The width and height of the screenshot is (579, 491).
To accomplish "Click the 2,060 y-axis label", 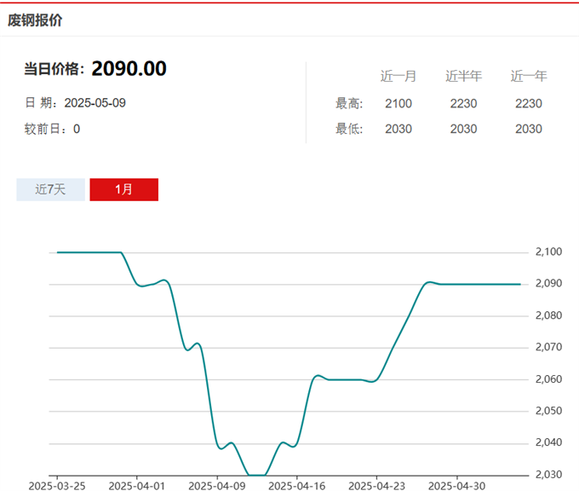I will coord(548,378).
